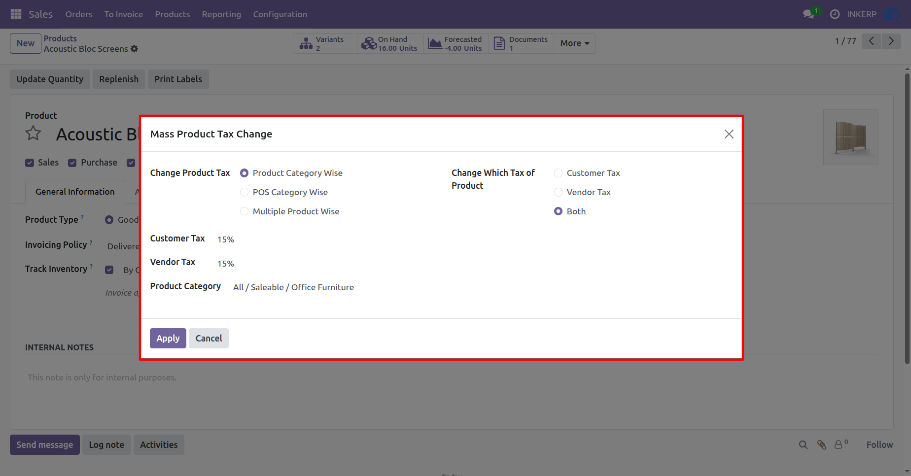Viewport: 911px width, 476px height.
Task: Open the Configuration menu
Action: [x=280, y=14]
